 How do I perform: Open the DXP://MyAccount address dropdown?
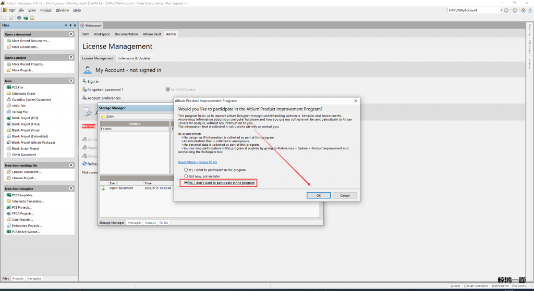click(501, 10)
